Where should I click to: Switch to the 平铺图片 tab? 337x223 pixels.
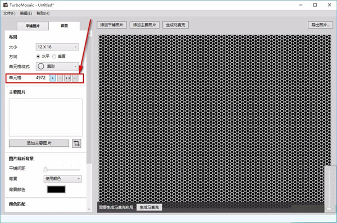33,26
